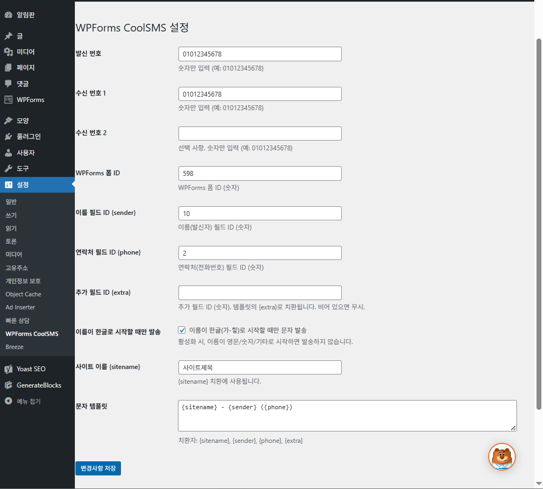Click the 활성화 시 description text under checkbox
Viewport: 543px width, 489px height.
click(x=266, y=342)
